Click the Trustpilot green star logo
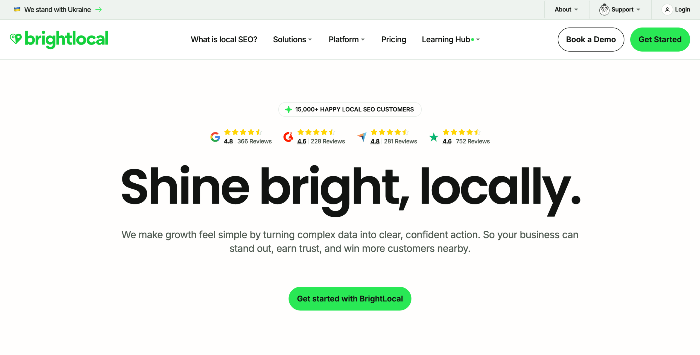The width and height of the screenshot is (700, 355). point(434,137)
